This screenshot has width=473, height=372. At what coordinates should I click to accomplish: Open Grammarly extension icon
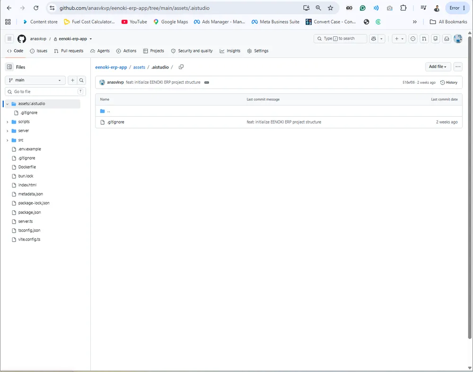pos(363,8)
